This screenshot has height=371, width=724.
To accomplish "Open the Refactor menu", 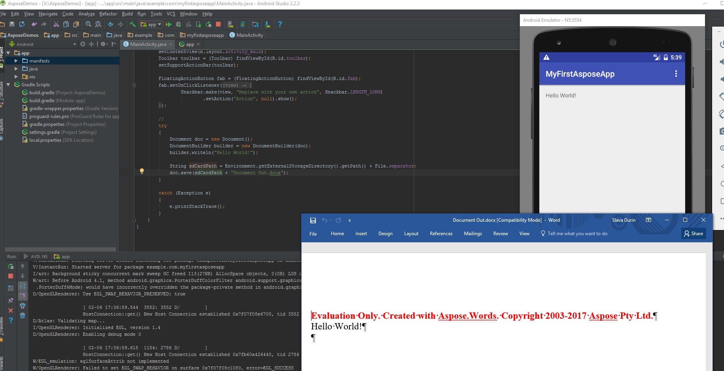I will click(108, 13).
